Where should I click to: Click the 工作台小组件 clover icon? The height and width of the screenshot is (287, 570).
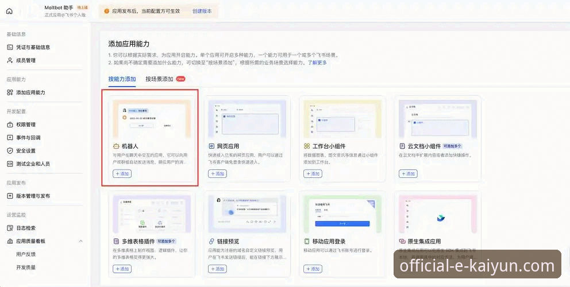pyautogui.click(x=307, y=146)
